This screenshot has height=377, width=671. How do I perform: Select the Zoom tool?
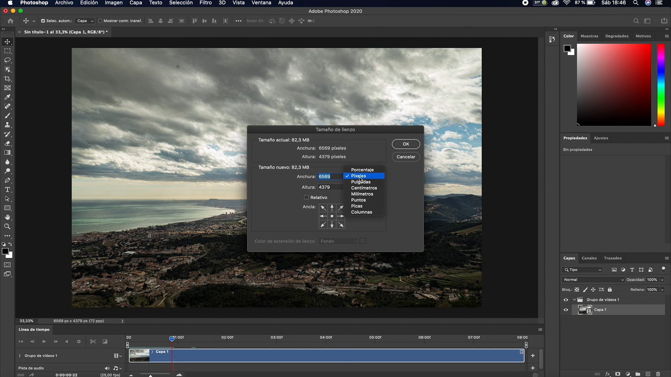pyautogui.click(x=7, y=226)
